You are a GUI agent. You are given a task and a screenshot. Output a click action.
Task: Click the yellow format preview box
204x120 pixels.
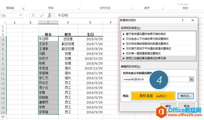pyautogui.click(x=153, y=96)
